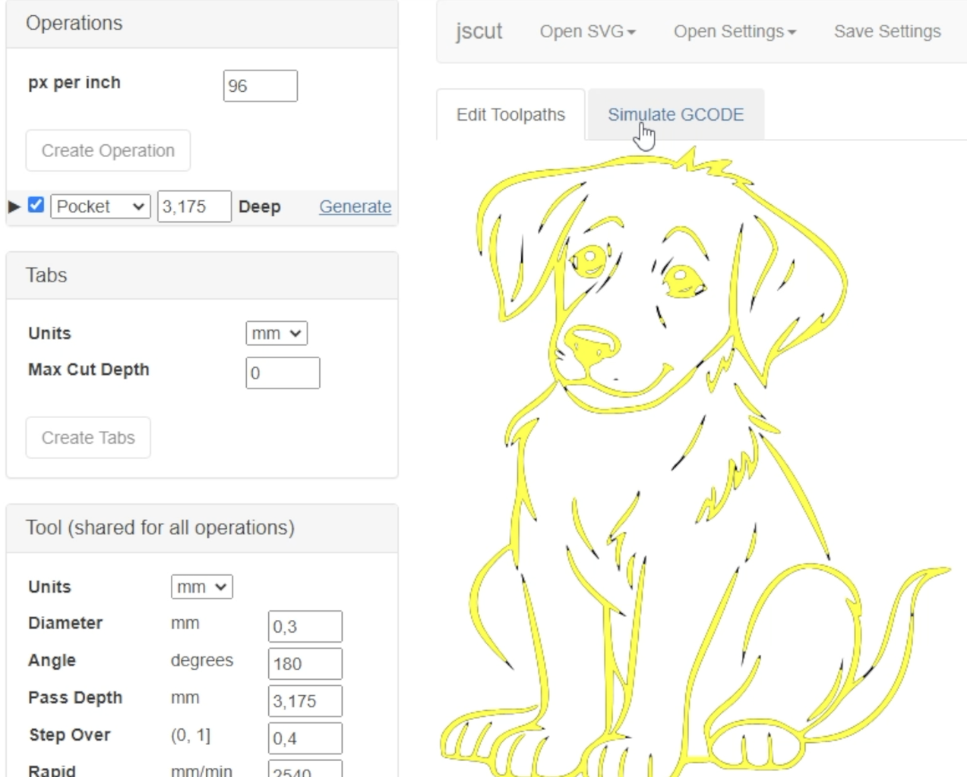Image resolution: width=967 pixels, height=777 pixels.
Task: Open the Tabs Units mm dropdown
Action: [277, 333]
